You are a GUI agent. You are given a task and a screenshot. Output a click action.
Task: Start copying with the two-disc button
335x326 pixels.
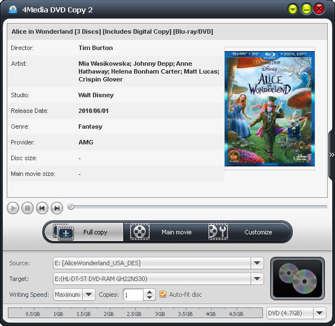297,278
